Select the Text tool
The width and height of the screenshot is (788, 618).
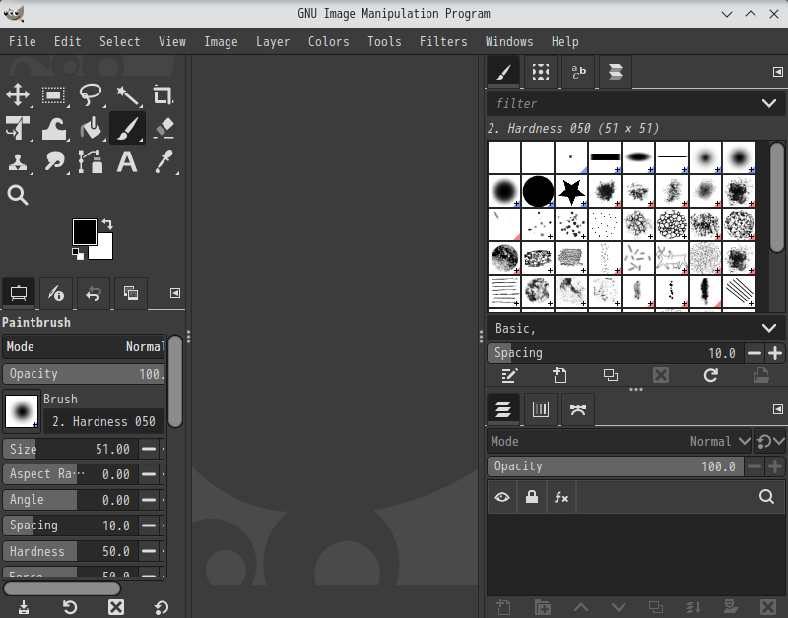click(127, 161)
